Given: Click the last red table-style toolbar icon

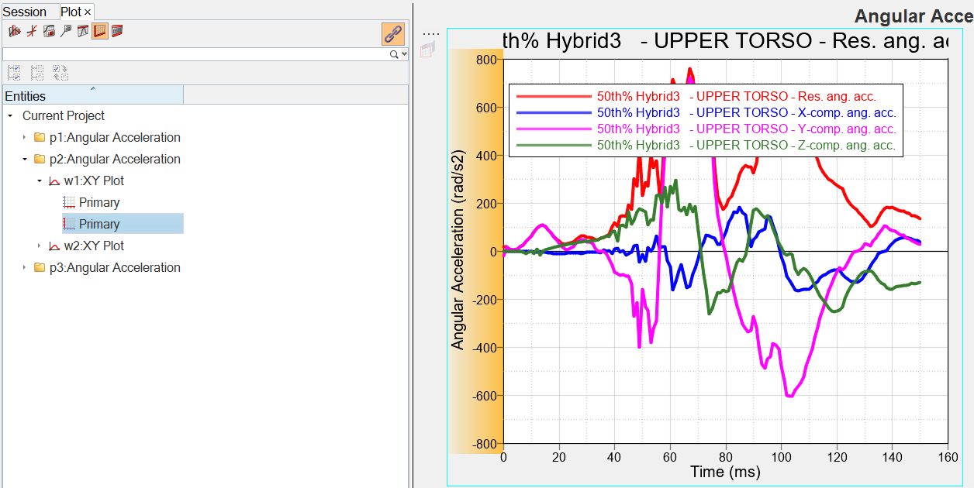Looking at the screenshot, I should click(x=117, y=32).
